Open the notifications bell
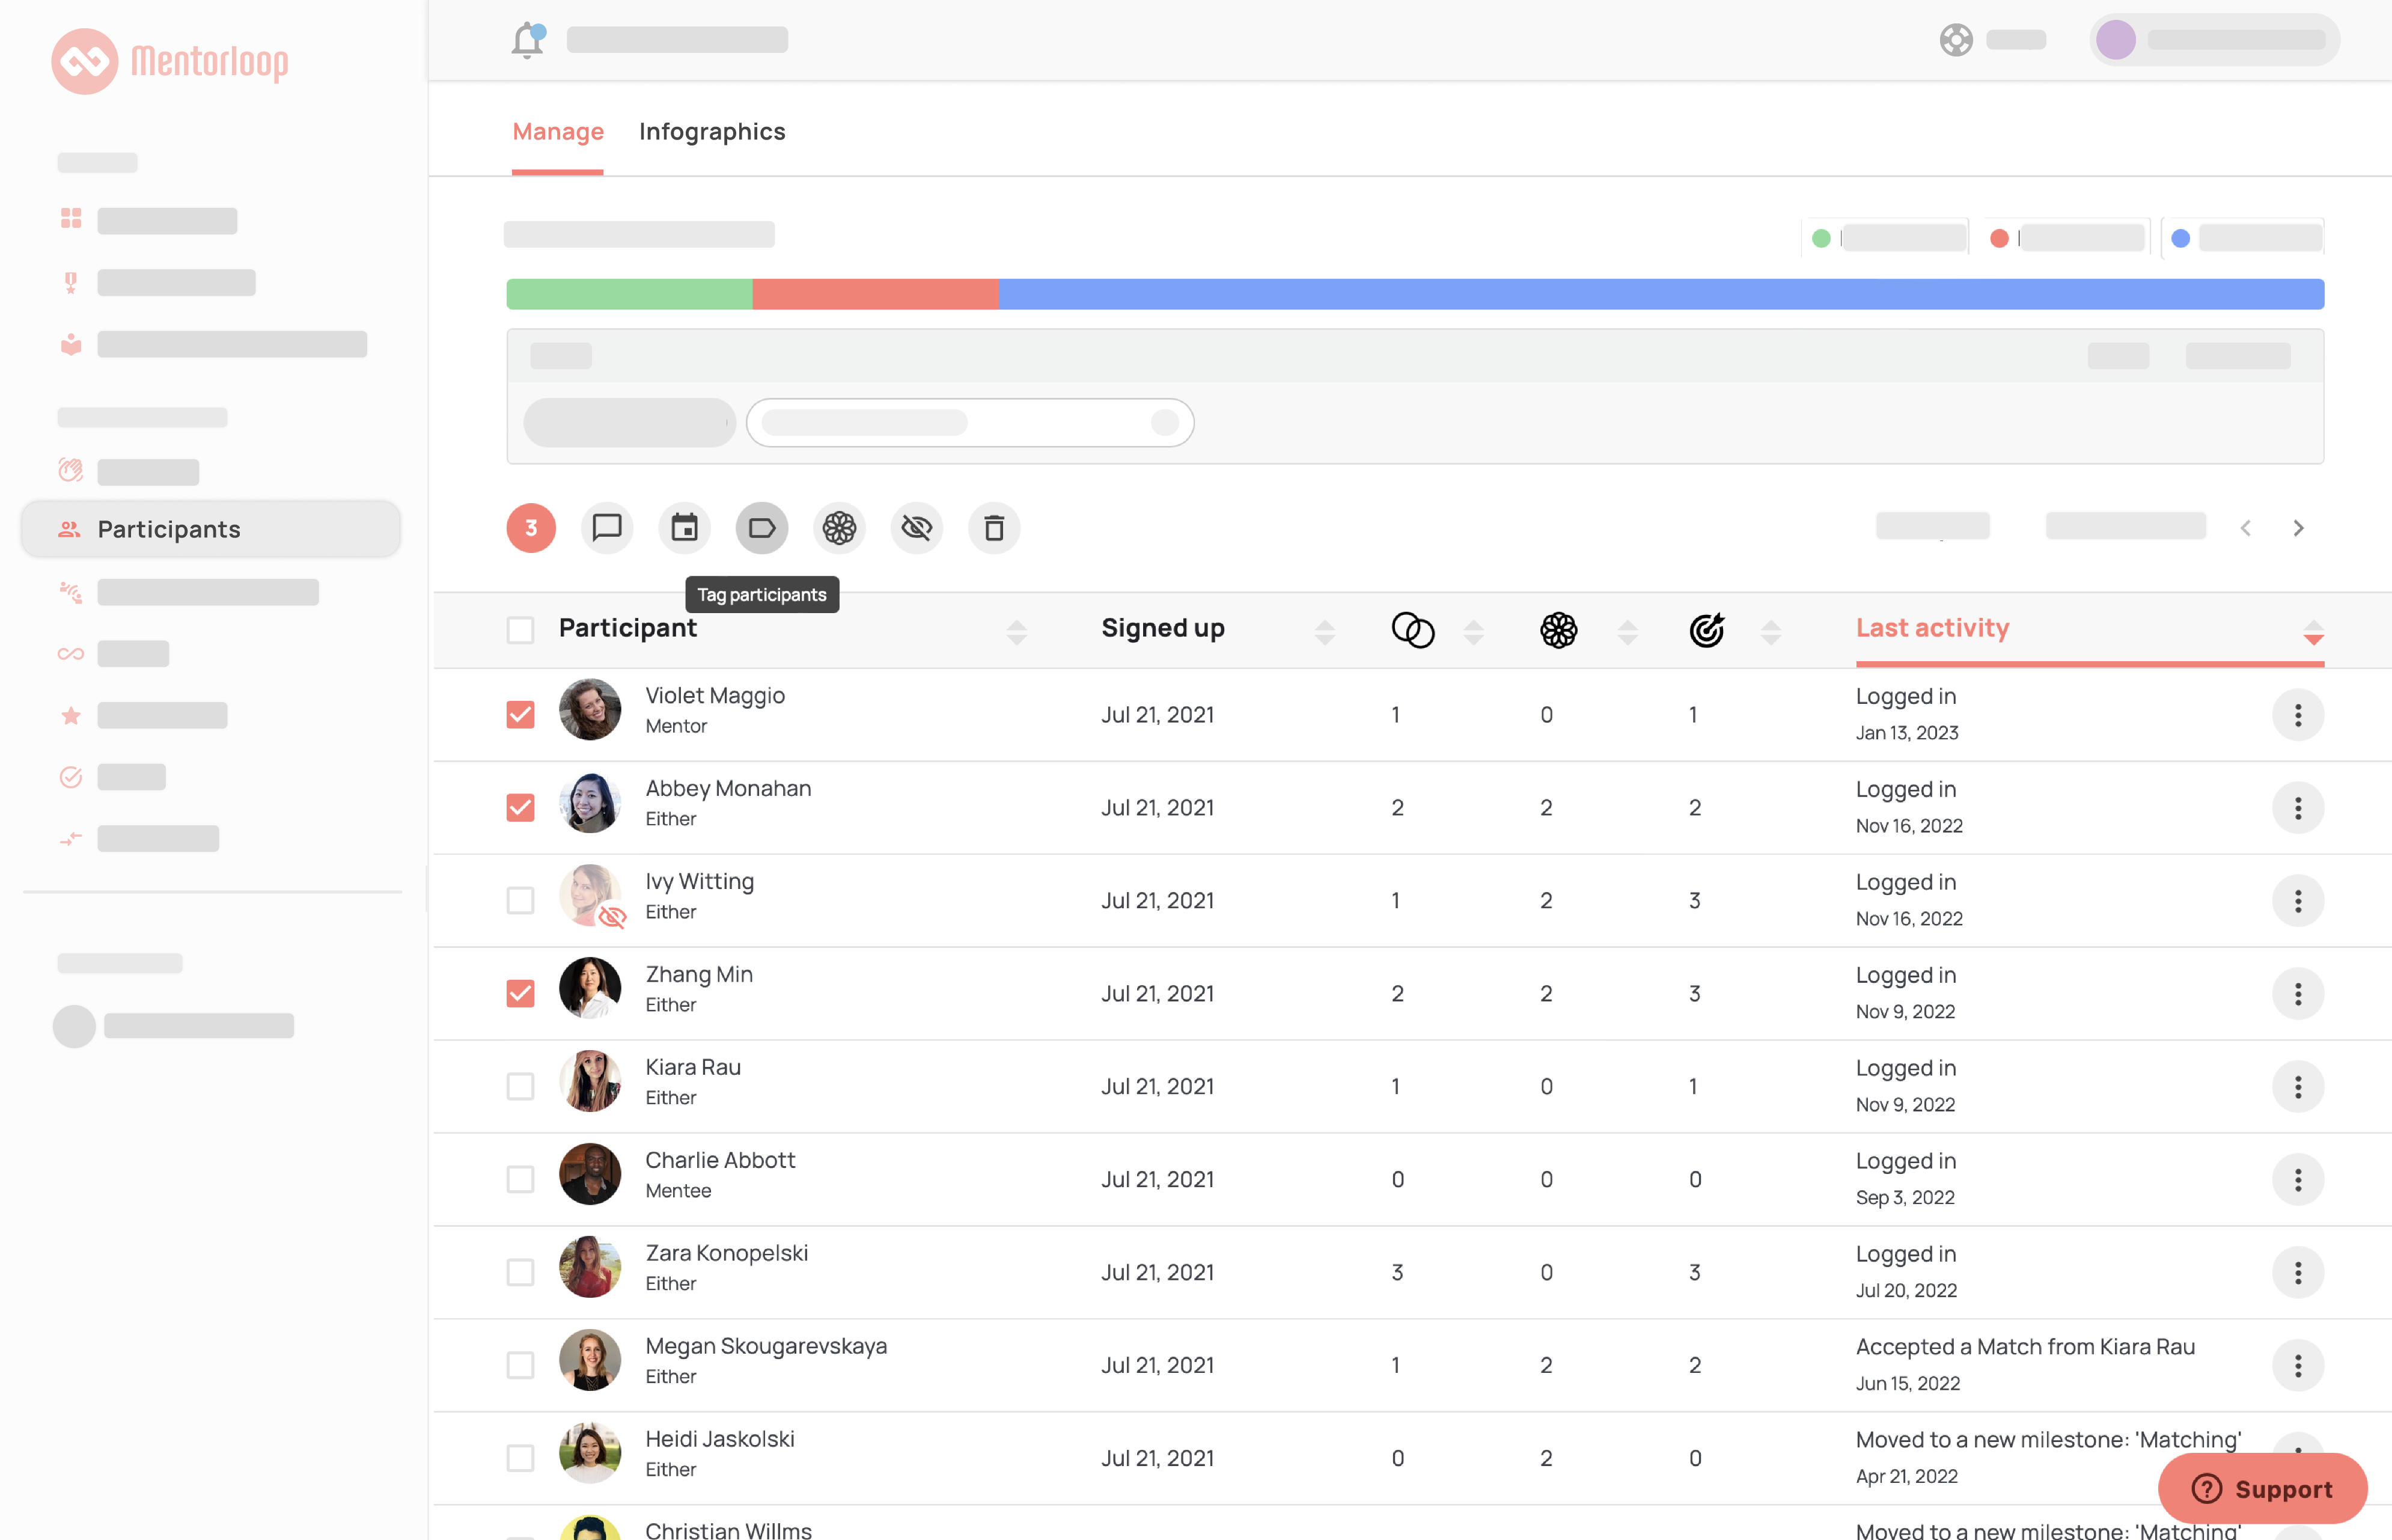The width and height of the screenshot is (2392, 1540). tap(528, 40)
